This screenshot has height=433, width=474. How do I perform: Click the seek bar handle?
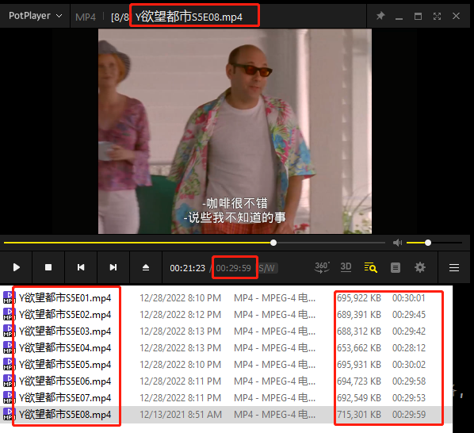(273, 243)
